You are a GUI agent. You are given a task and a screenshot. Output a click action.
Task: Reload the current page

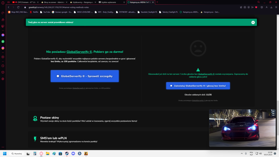[x=18, y=7]
